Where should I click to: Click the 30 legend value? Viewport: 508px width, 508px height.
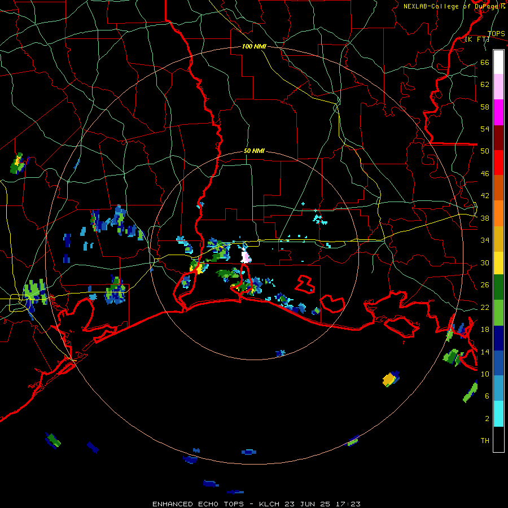[x=485, y=262]
